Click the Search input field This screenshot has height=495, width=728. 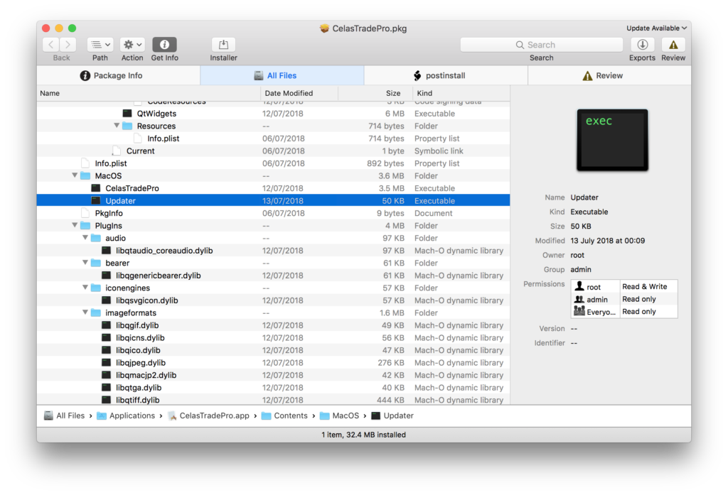[x=541, y=45]
